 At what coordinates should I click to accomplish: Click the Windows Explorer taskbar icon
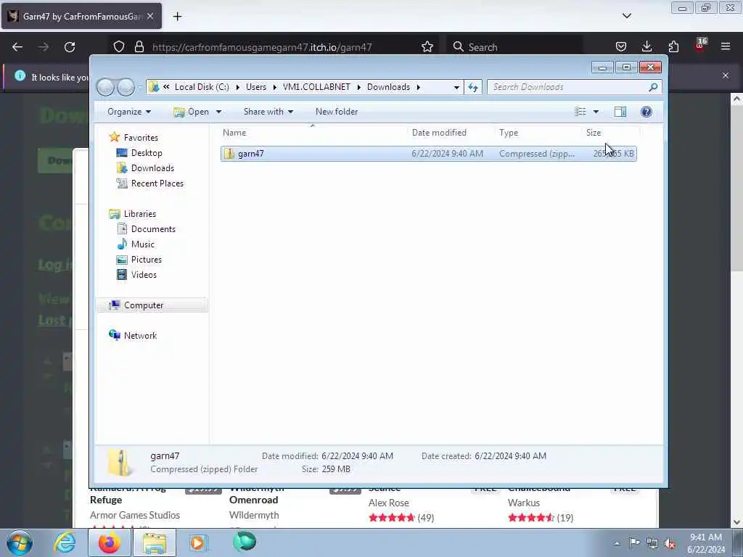pos(155,542)
